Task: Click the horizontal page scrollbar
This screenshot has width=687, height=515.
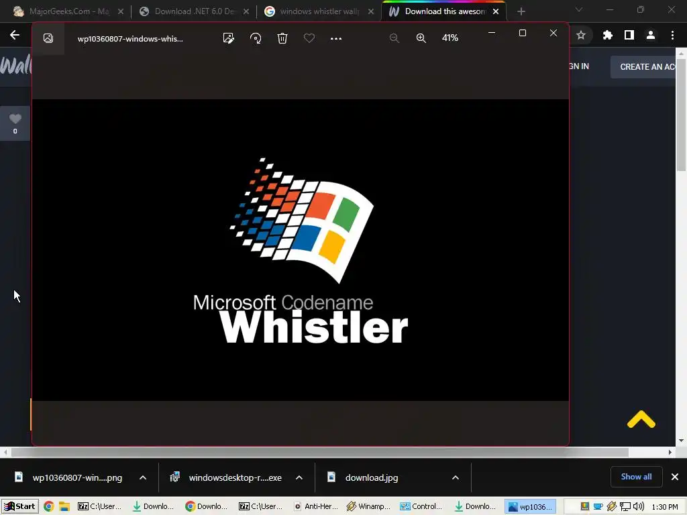Action: (x=320, y=452)
